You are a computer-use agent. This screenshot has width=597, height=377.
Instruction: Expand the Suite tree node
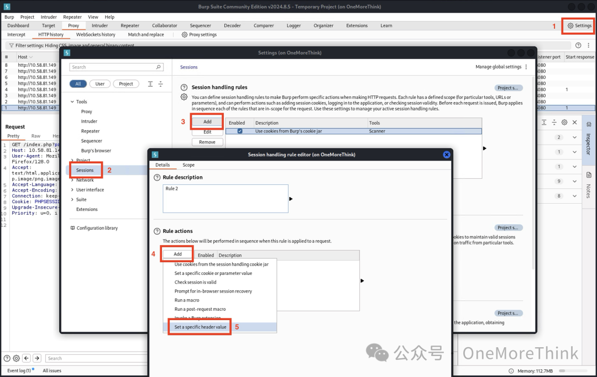tap(72, 199)
